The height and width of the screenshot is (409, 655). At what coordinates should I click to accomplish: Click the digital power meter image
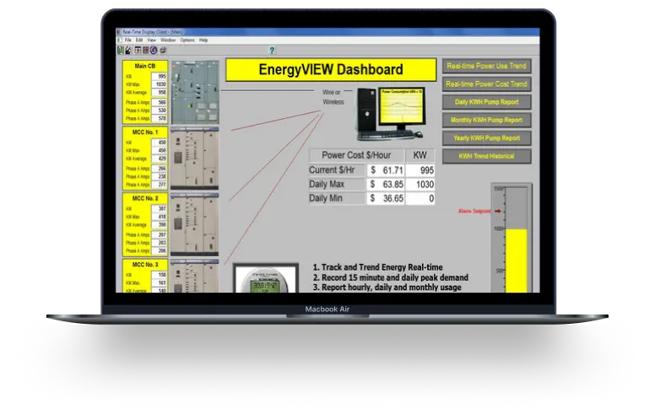click(x=266, y=279)
